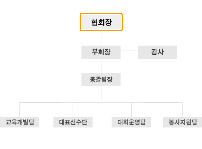Select the 총괄팀장 node
The height and width of the screenshot is (149, 202).
(101, 80)
